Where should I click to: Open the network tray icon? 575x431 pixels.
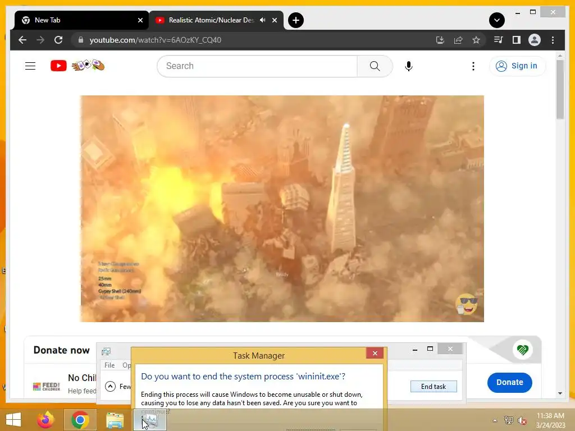pos(508,420)
